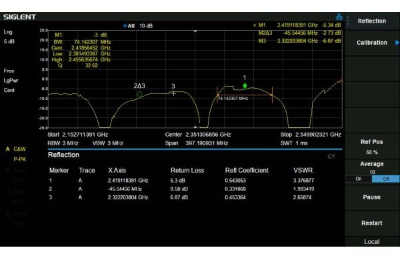Click the BW 74.142307 MHz value
Image resolution: width=400 pixels, height=260 pixels.
pos(93,42)
